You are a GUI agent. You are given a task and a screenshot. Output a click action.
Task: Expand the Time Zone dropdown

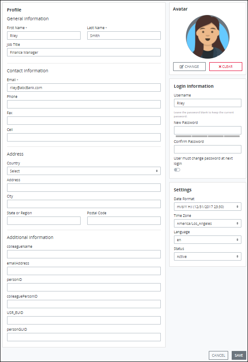tap(207, 224)
